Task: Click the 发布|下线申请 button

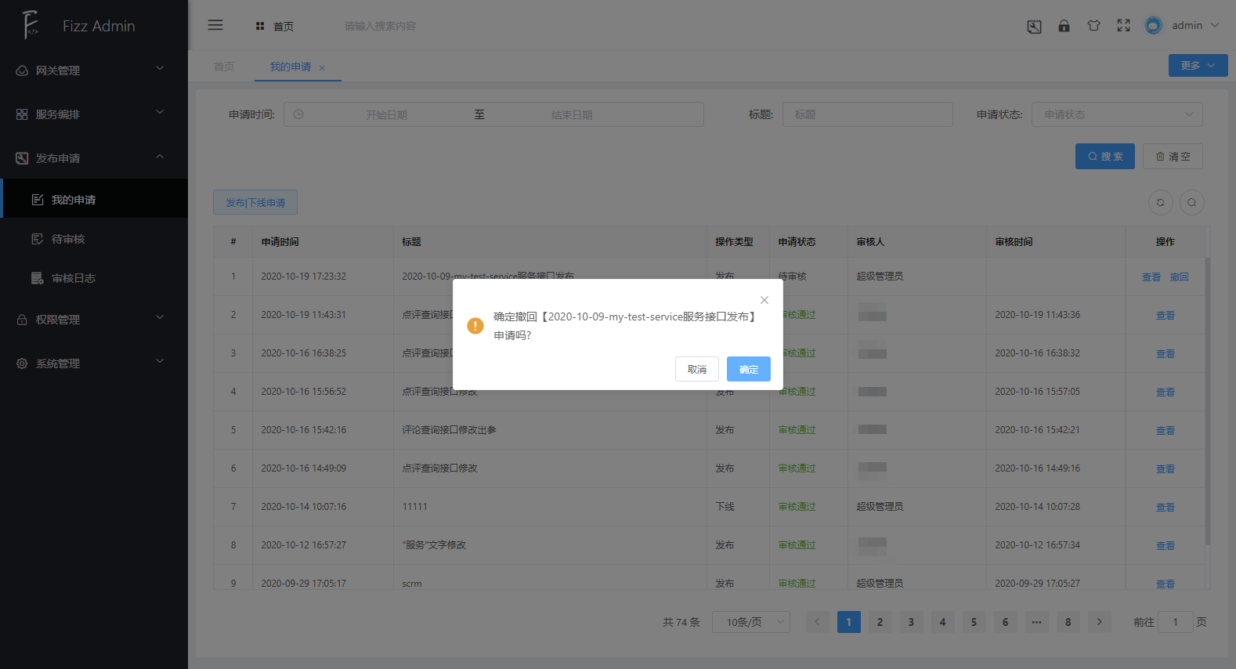Action: 255,202
